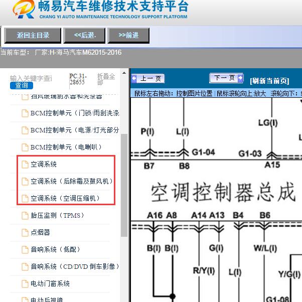Open the 点烟器 entry
Image resolution: width=302 pixels, height=302 pixels.
[x=40, y=232]
